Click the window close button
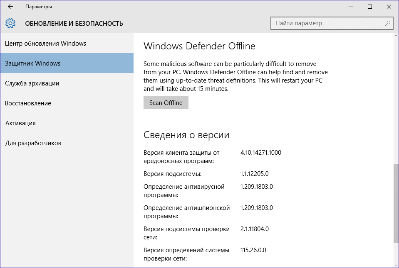Viewport: 399px width, 268px height. (x=389, y=7)
